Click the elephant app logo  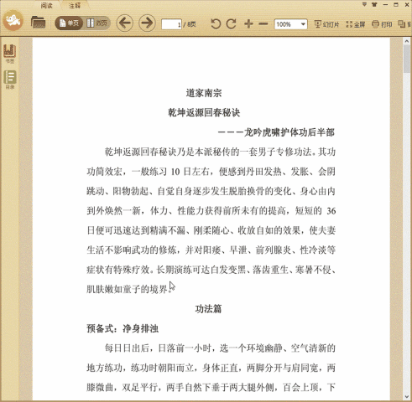tap(13, 20)
